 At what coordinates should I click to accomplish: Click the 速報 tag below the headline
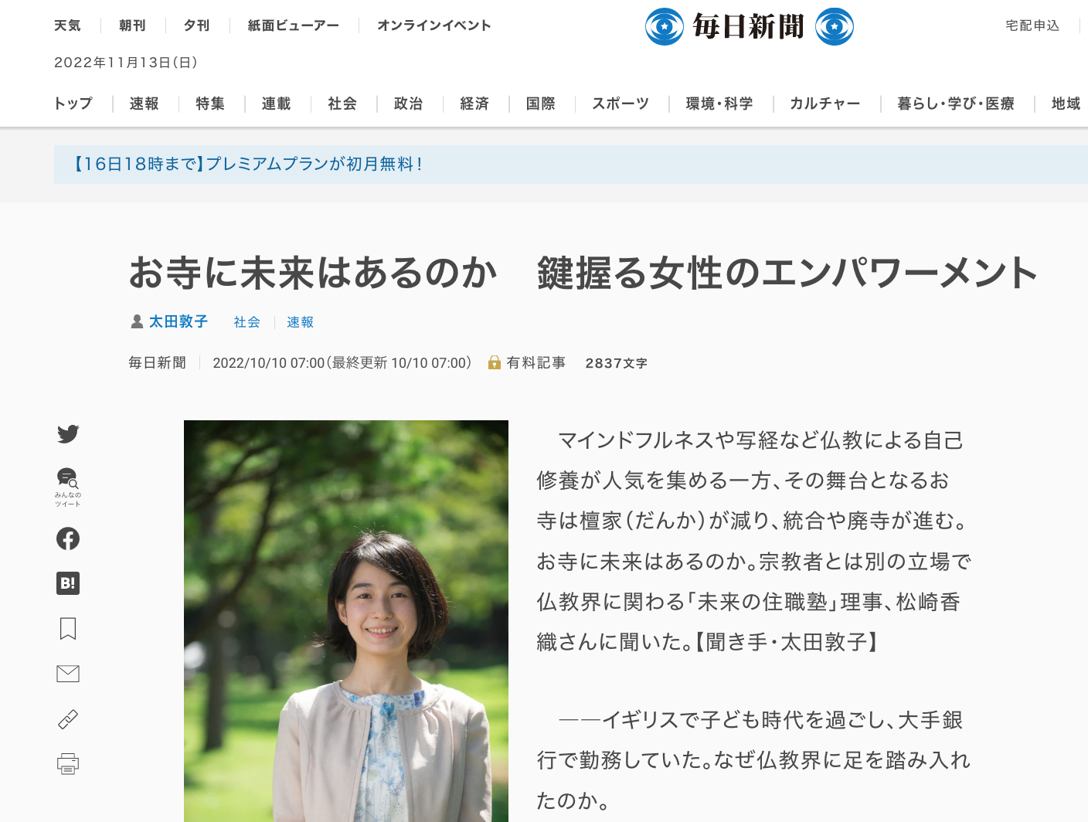[301, 322]
